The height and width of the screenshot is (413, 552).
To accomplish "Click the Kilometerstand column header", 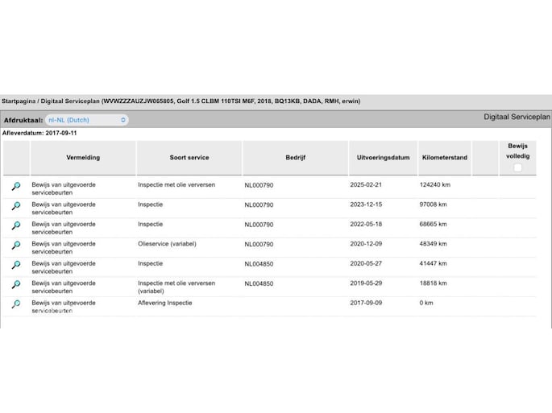I will (443, 158).
